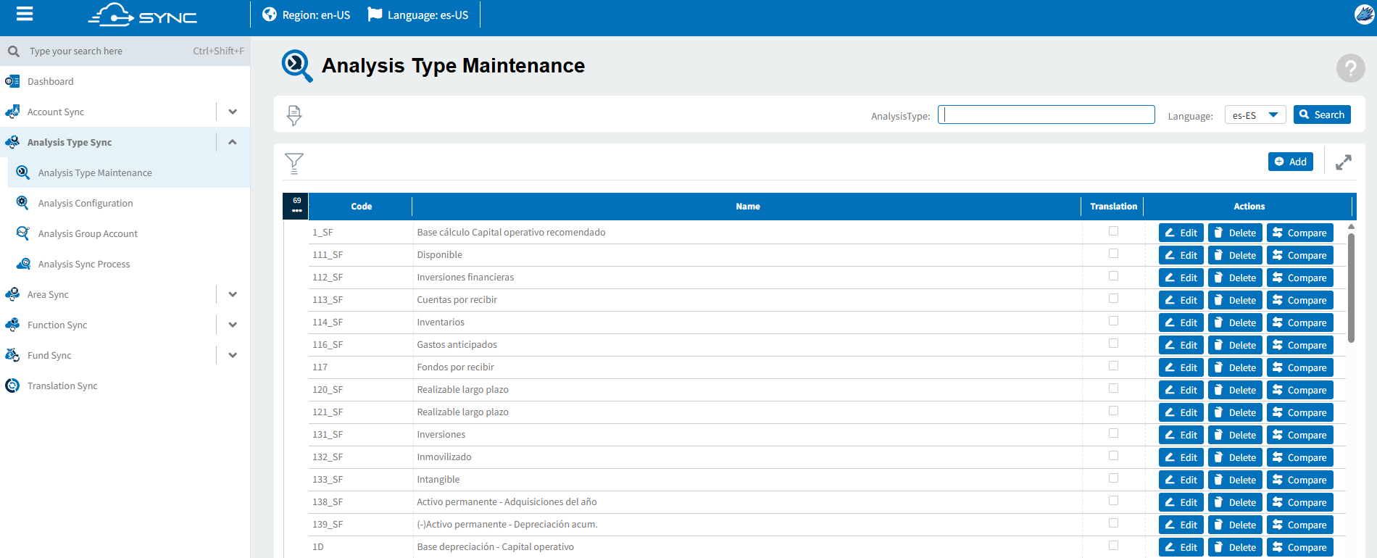This screenshot has width=1377, height=558.
Task: Click the AnalysisType input field
Action: point(1046,114)
